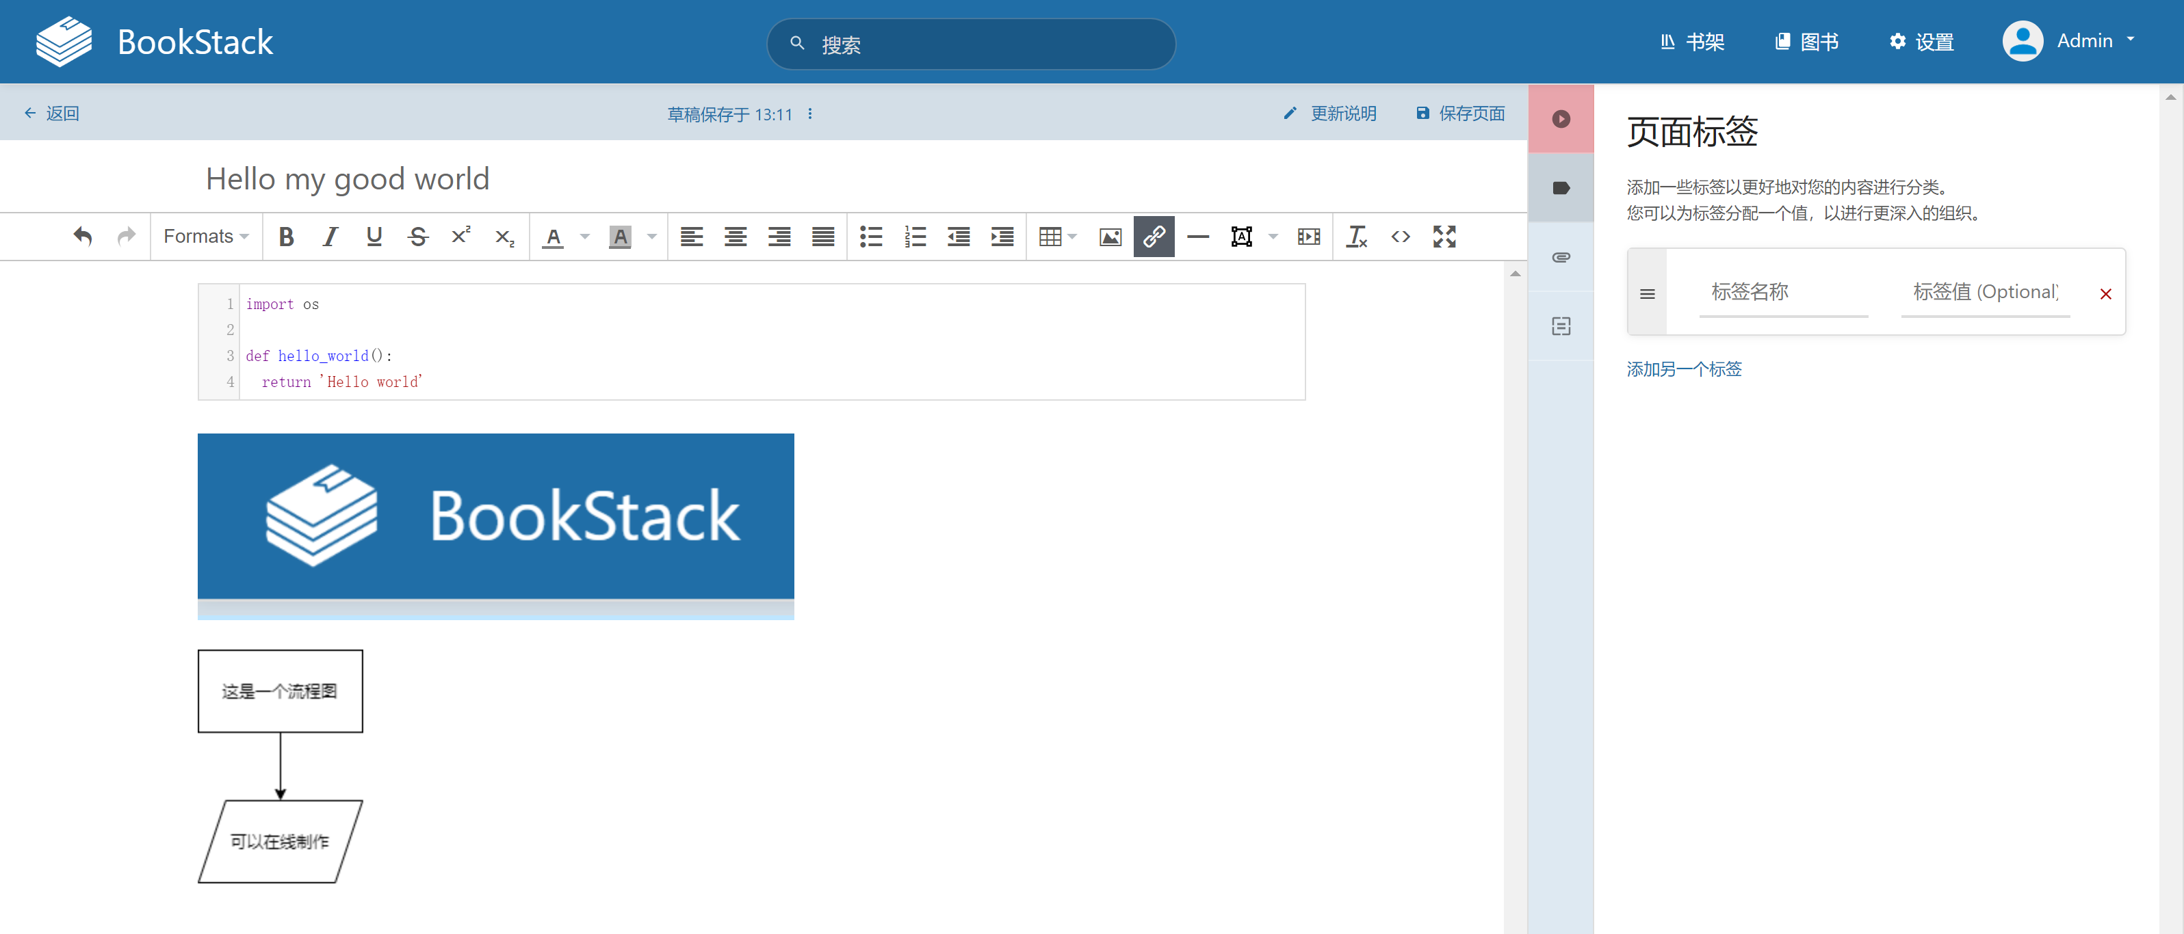Open source code view icon

point(1400,237)
